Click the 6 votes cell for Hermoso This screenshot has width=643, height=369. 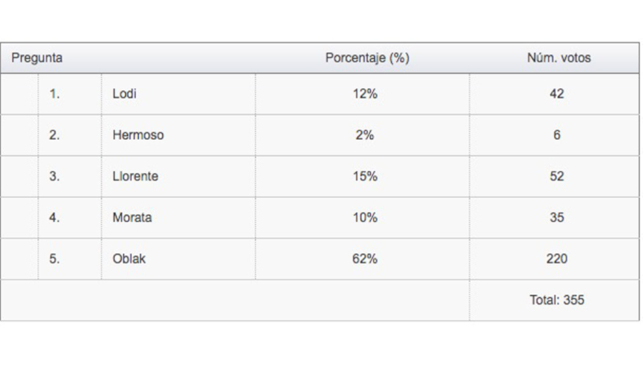(557, 135)
